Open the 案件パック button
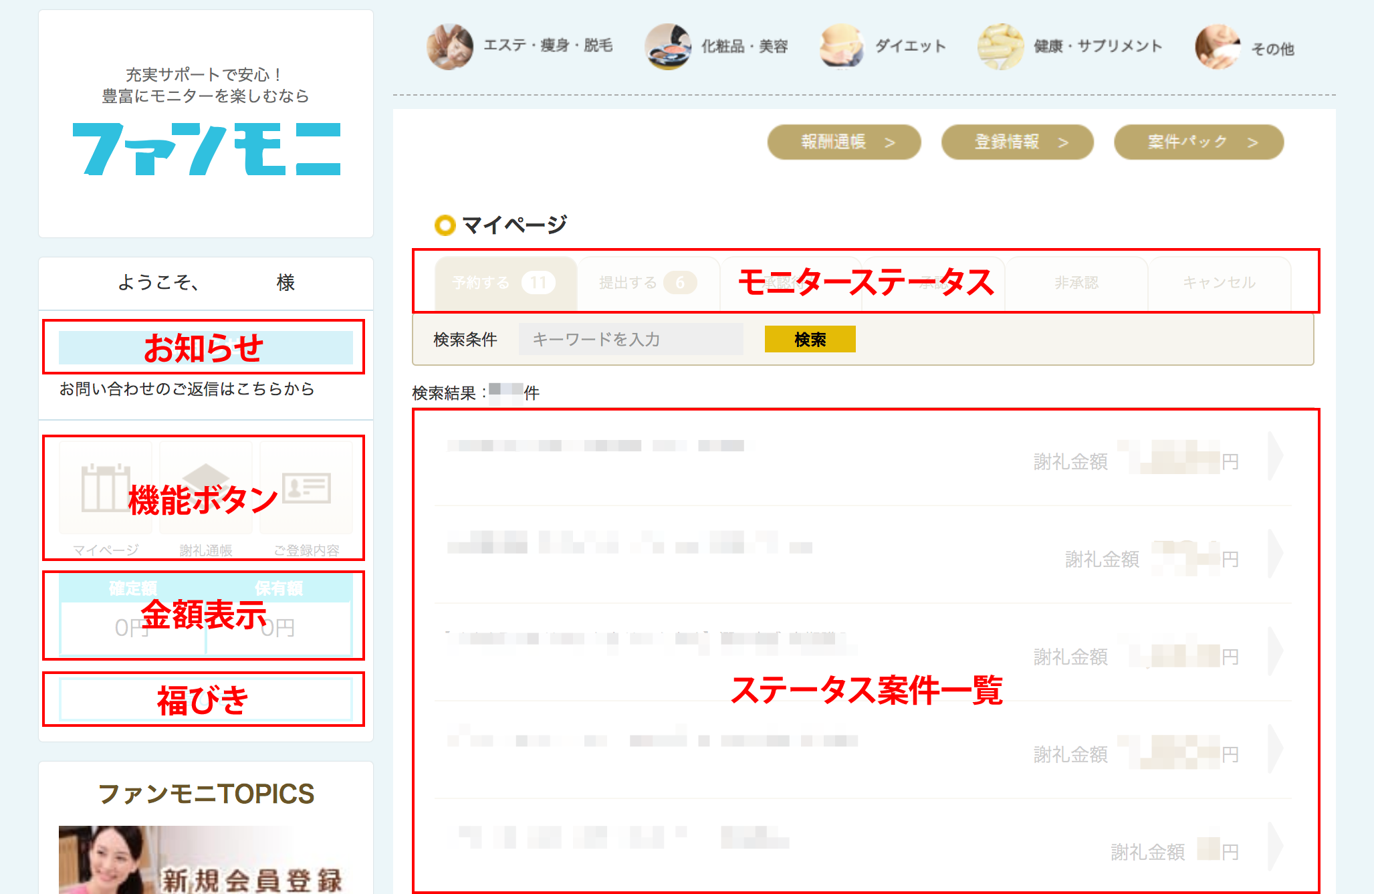The width and height of the screenshot is (1374, 894). tap(1198, 142)
